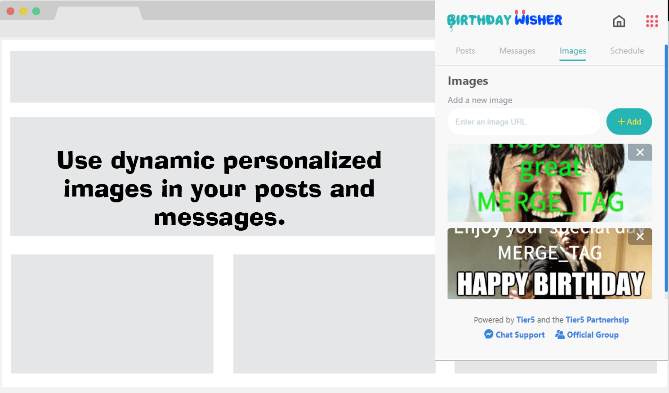Image resolution: width=669 pixels, height=393 pixels.
Task: Click the Birthday Wisher logo
Action: (504, 20)
